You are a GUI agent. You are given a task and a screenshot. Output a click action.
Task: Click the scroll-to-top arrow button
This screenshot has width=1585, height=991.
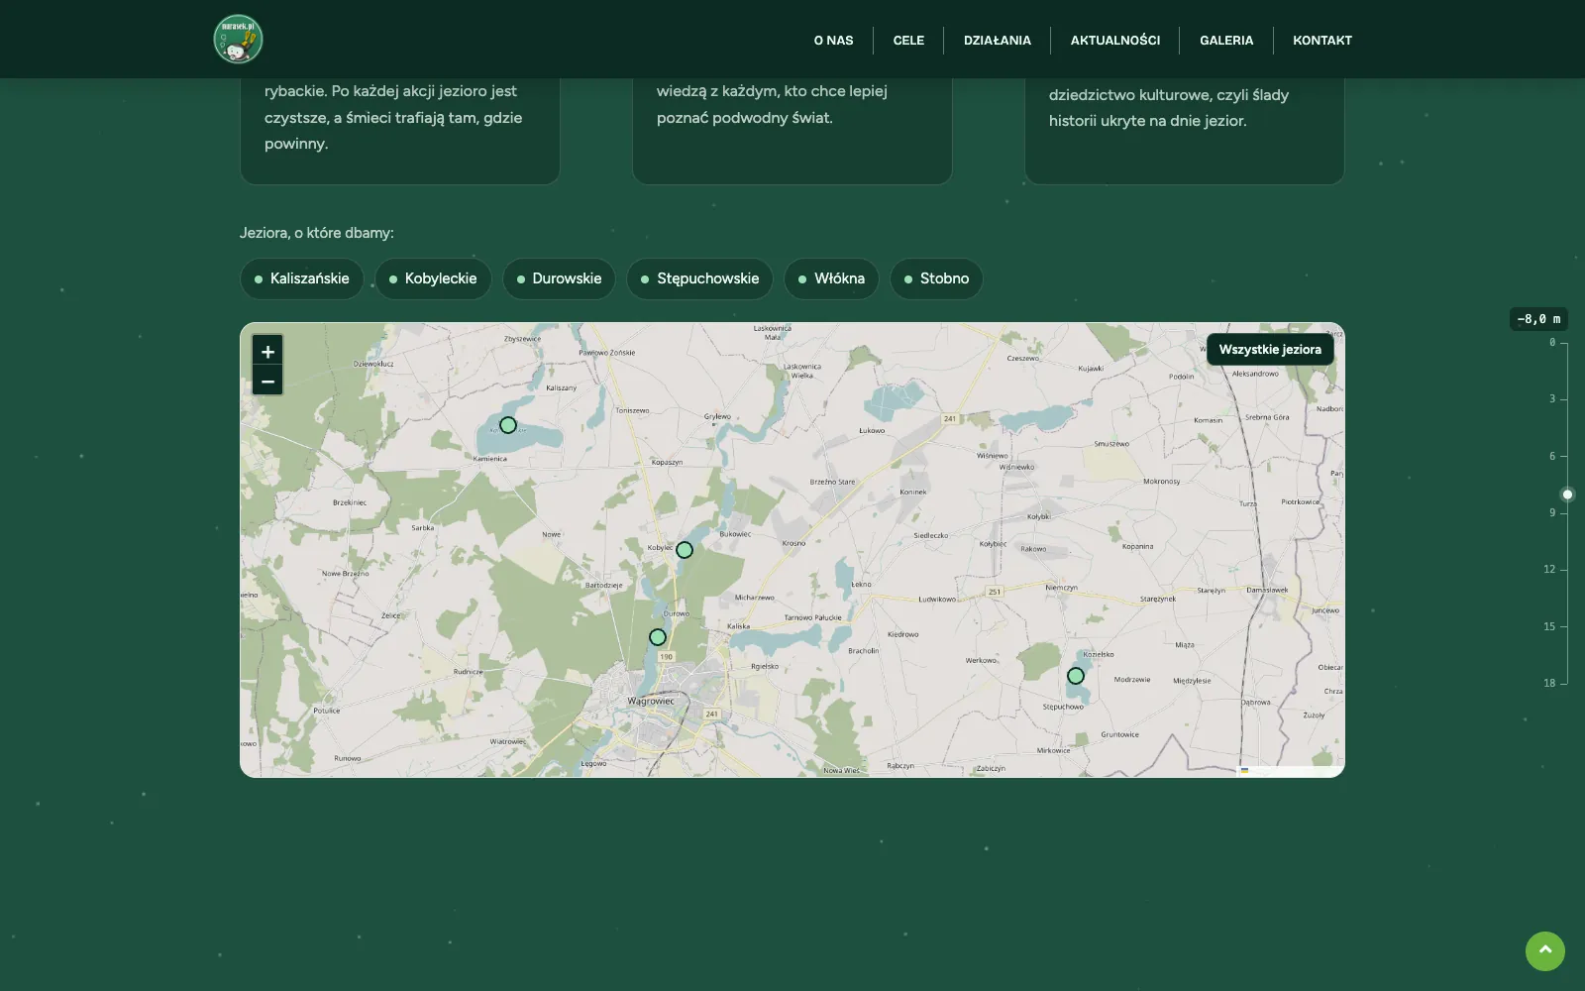pyautogui.click(x=1544, y=951)
